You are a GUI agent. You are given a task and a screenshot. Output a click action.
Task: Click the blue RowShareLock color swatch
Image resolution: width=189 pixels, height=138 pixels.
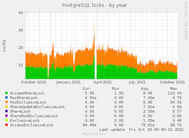point(6,97)
